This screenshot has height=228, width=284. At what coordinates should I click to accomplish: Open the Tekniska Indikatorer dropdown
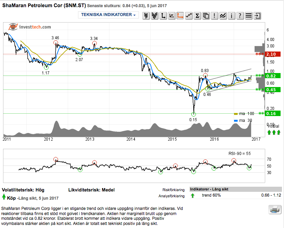click(108, 15)
